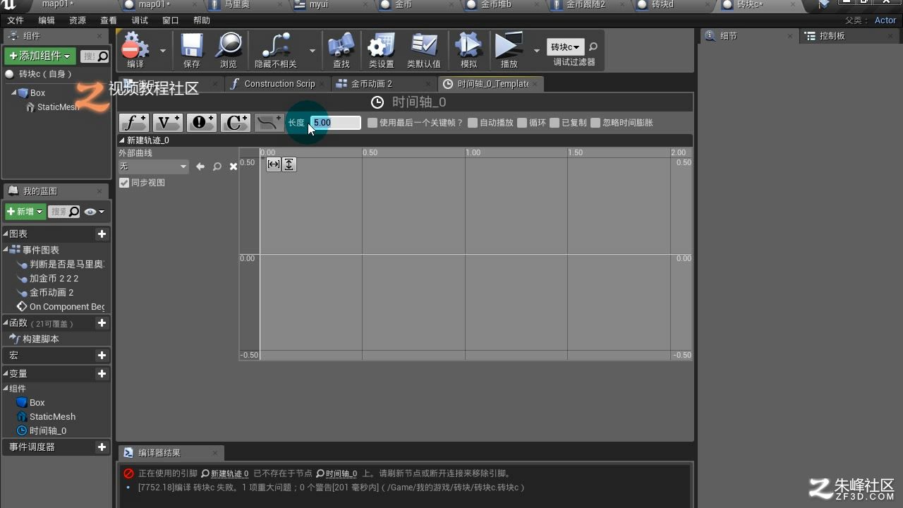Enable 循环 loop checkbox
The height and width of the screenshot is (508, 903).
(x=522, y=123)
